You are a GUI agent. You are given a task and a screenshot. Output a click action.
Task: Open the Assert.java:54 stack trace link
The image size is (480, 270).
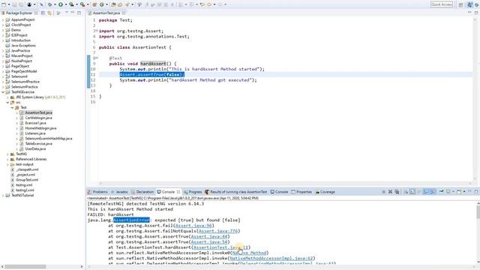pyautogui.click(x=208, y=242)
